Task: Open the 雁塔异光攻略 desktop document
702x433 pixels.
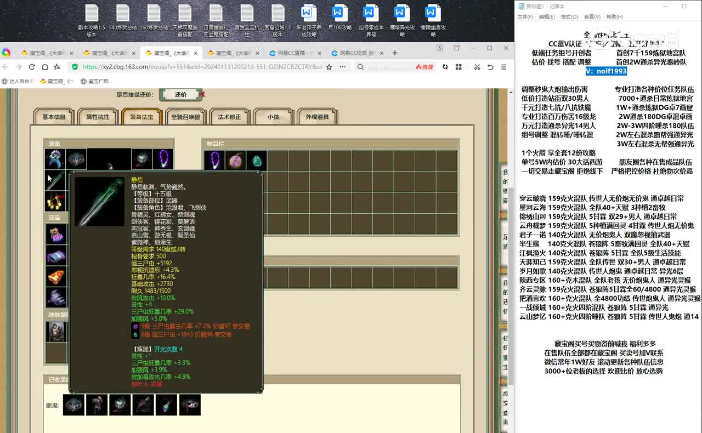Action: tap(401, 21)
